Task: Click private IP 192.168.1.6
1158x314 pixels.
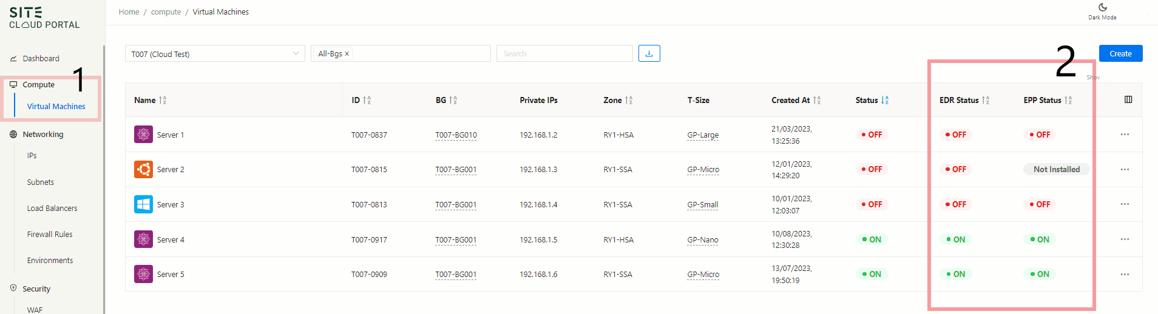Action: [538, 274]
